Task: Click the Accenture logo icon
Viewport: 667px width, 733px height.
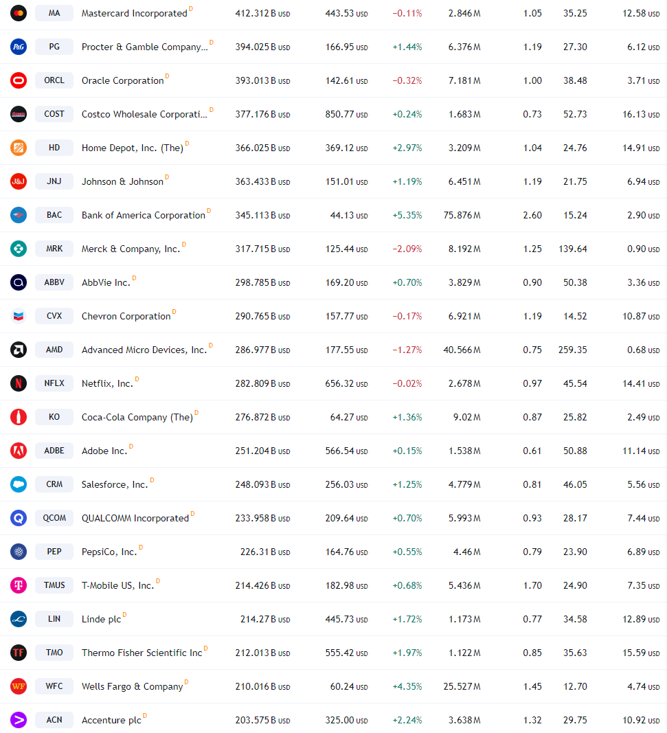Action: click(19, 720)
